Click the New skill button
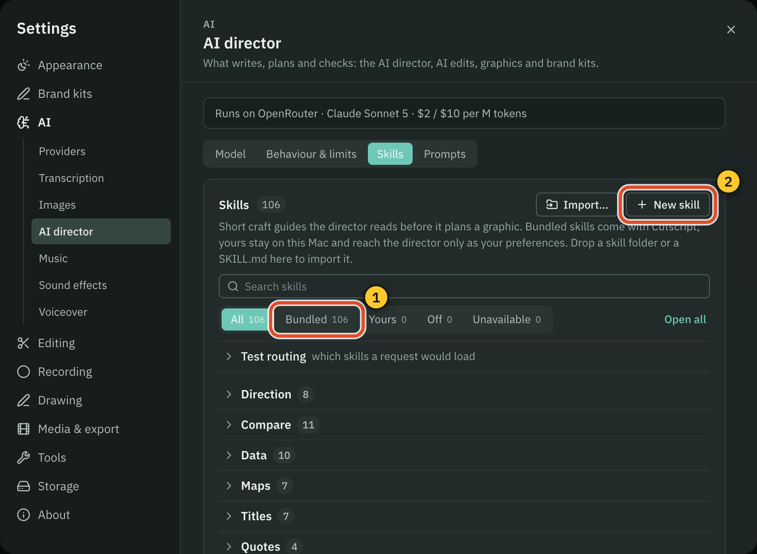This screenshot has height=554, width=757. point(668,205)
